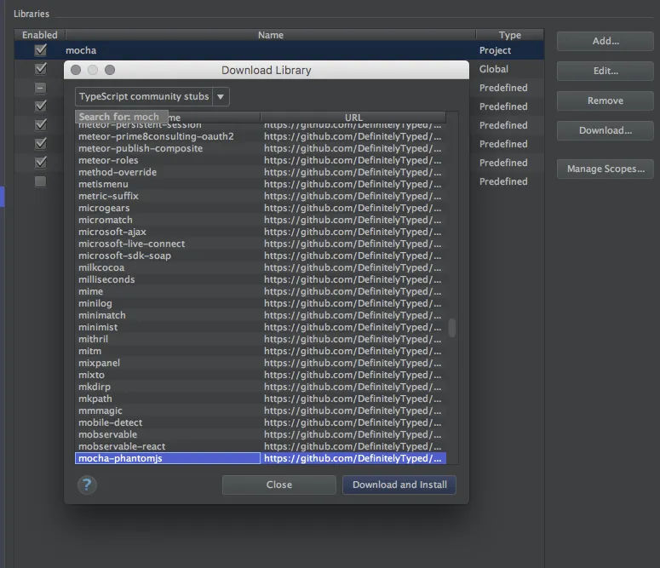Open the TypeScript community stubs dropdown
This screenshot has width=660, height=568.
pos(152,96)
